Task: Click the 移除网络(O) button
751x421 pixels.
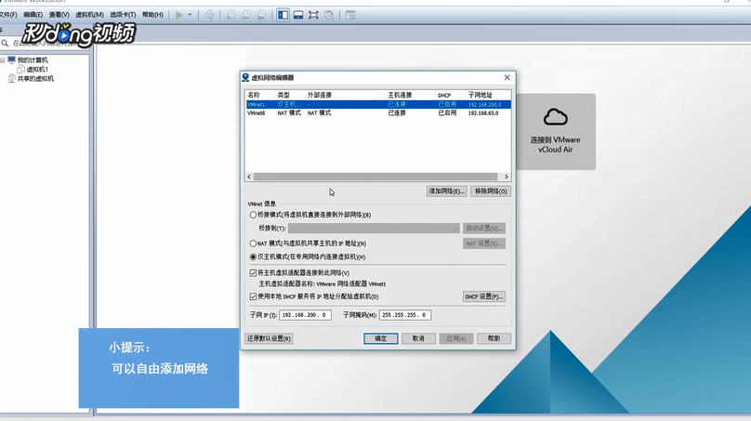Action: [x=491, y=191]
